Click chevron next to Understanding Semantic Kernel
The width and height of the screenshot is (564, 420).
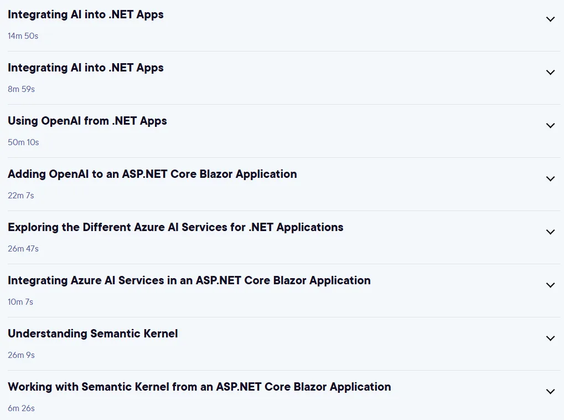point(550,338)
